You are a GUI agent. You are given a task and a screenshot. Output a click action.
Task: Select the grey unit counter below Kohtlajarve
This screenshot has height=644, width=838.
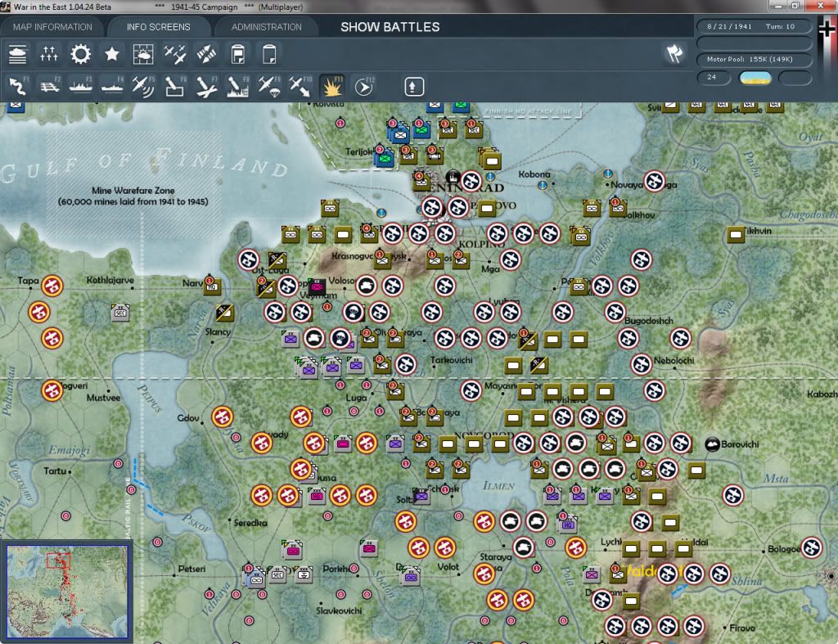tap(120, 312)
